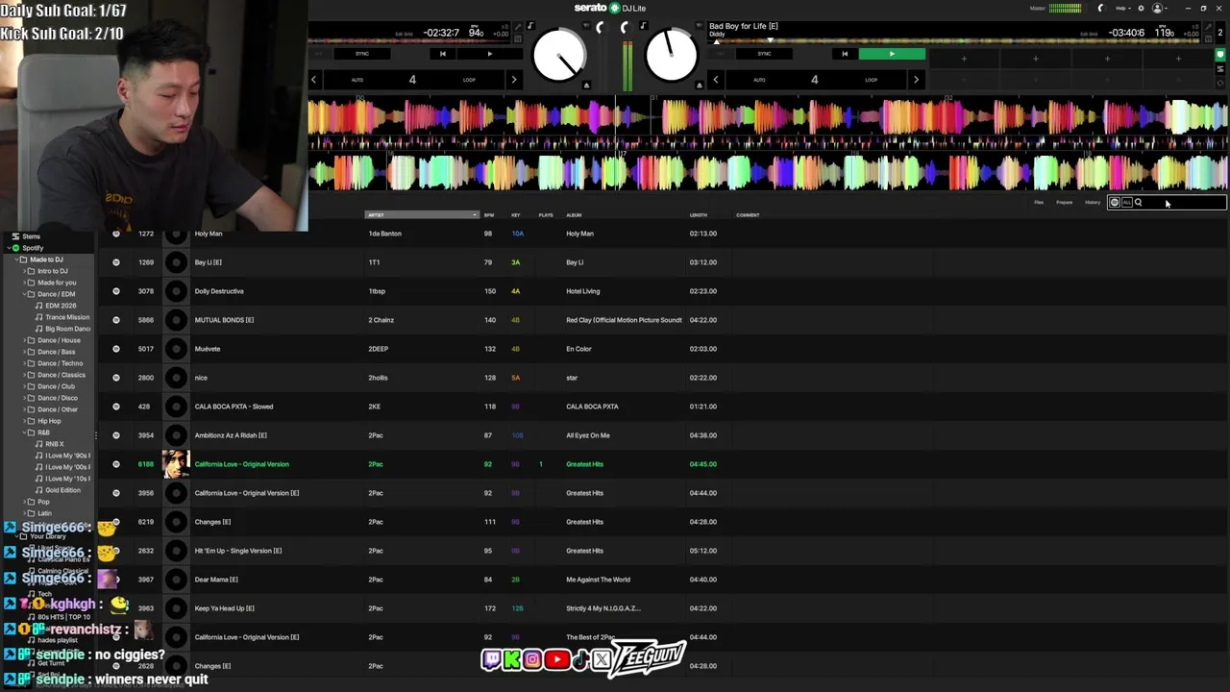Halve the loop size on the left deck
This screenshot has height=692, width=1230.
click(313, 80)
